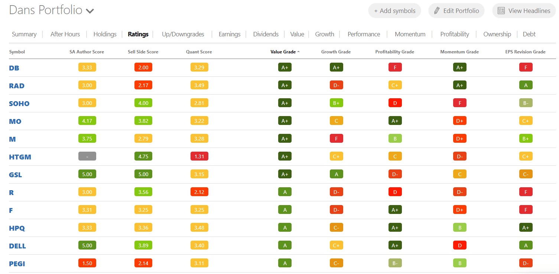Click DELL's Momentum Grade D badge
The height and width of the screenshot is (274, 559).
tap(460, 245)
